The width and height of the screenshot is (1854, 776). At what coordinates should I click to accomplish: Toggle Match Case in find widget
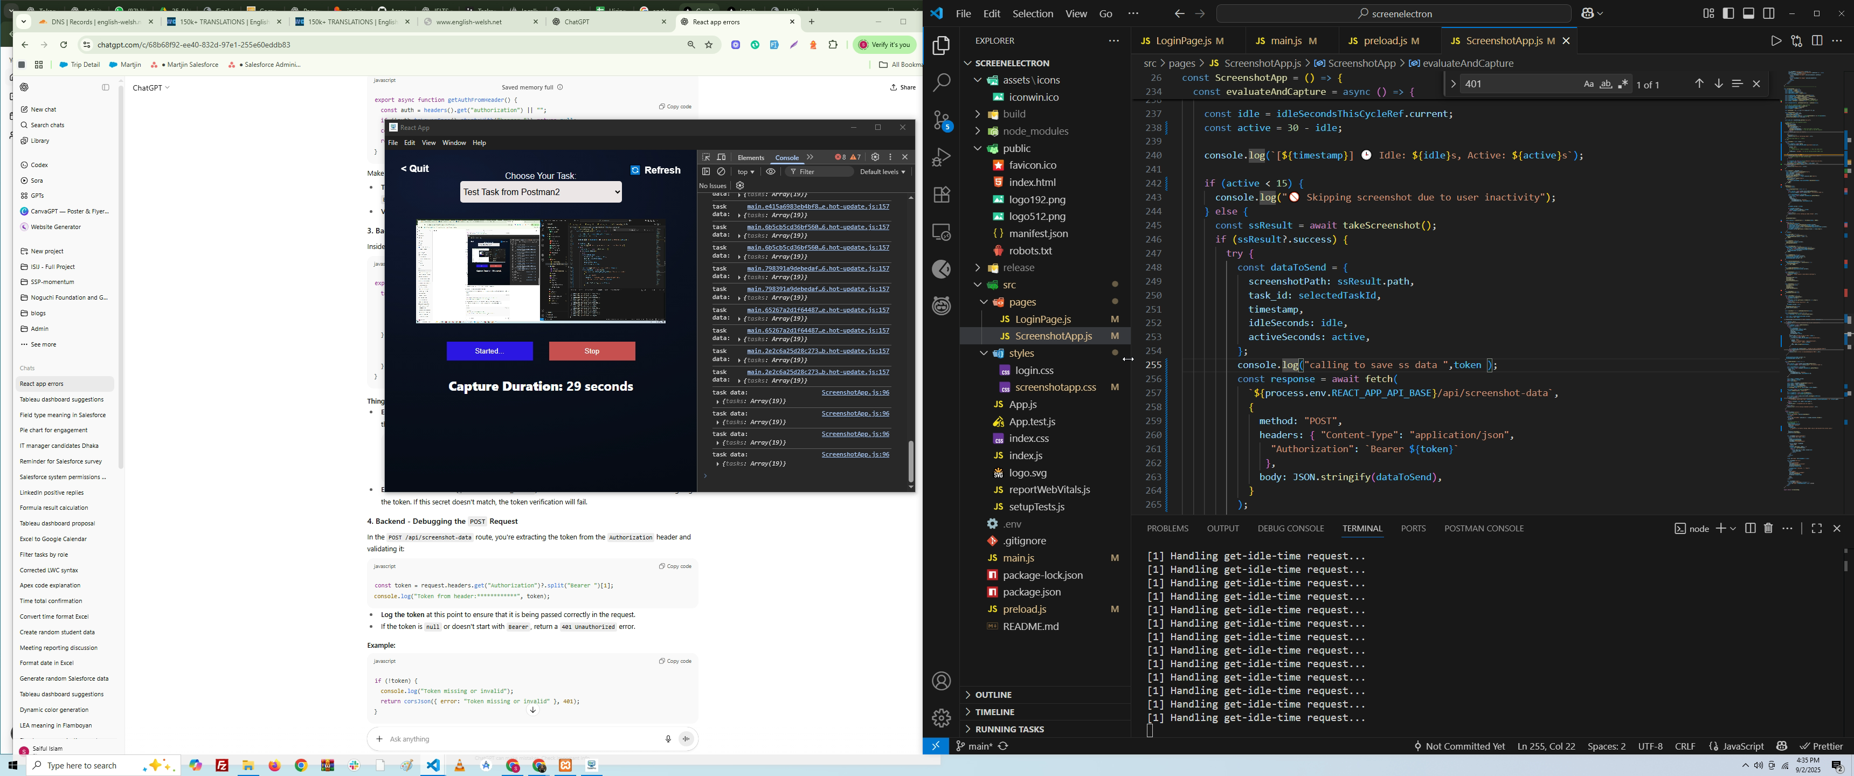(1588, 84)
